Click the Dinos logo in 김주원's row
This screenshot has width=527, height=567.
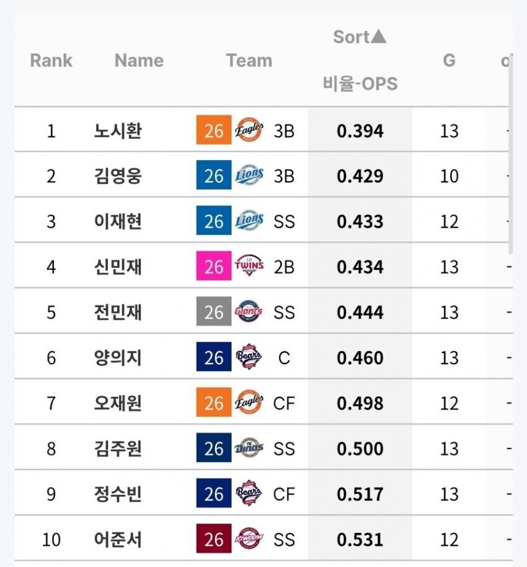249,449
